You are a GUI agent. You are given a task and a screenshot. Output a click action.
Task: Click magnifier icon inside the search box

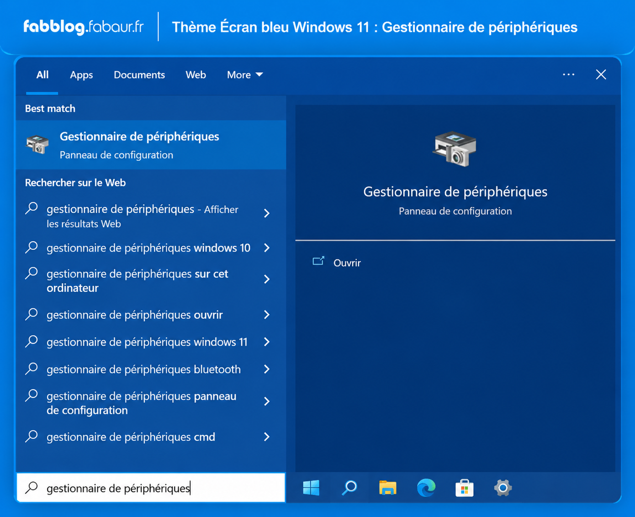(x=32, y=488)
